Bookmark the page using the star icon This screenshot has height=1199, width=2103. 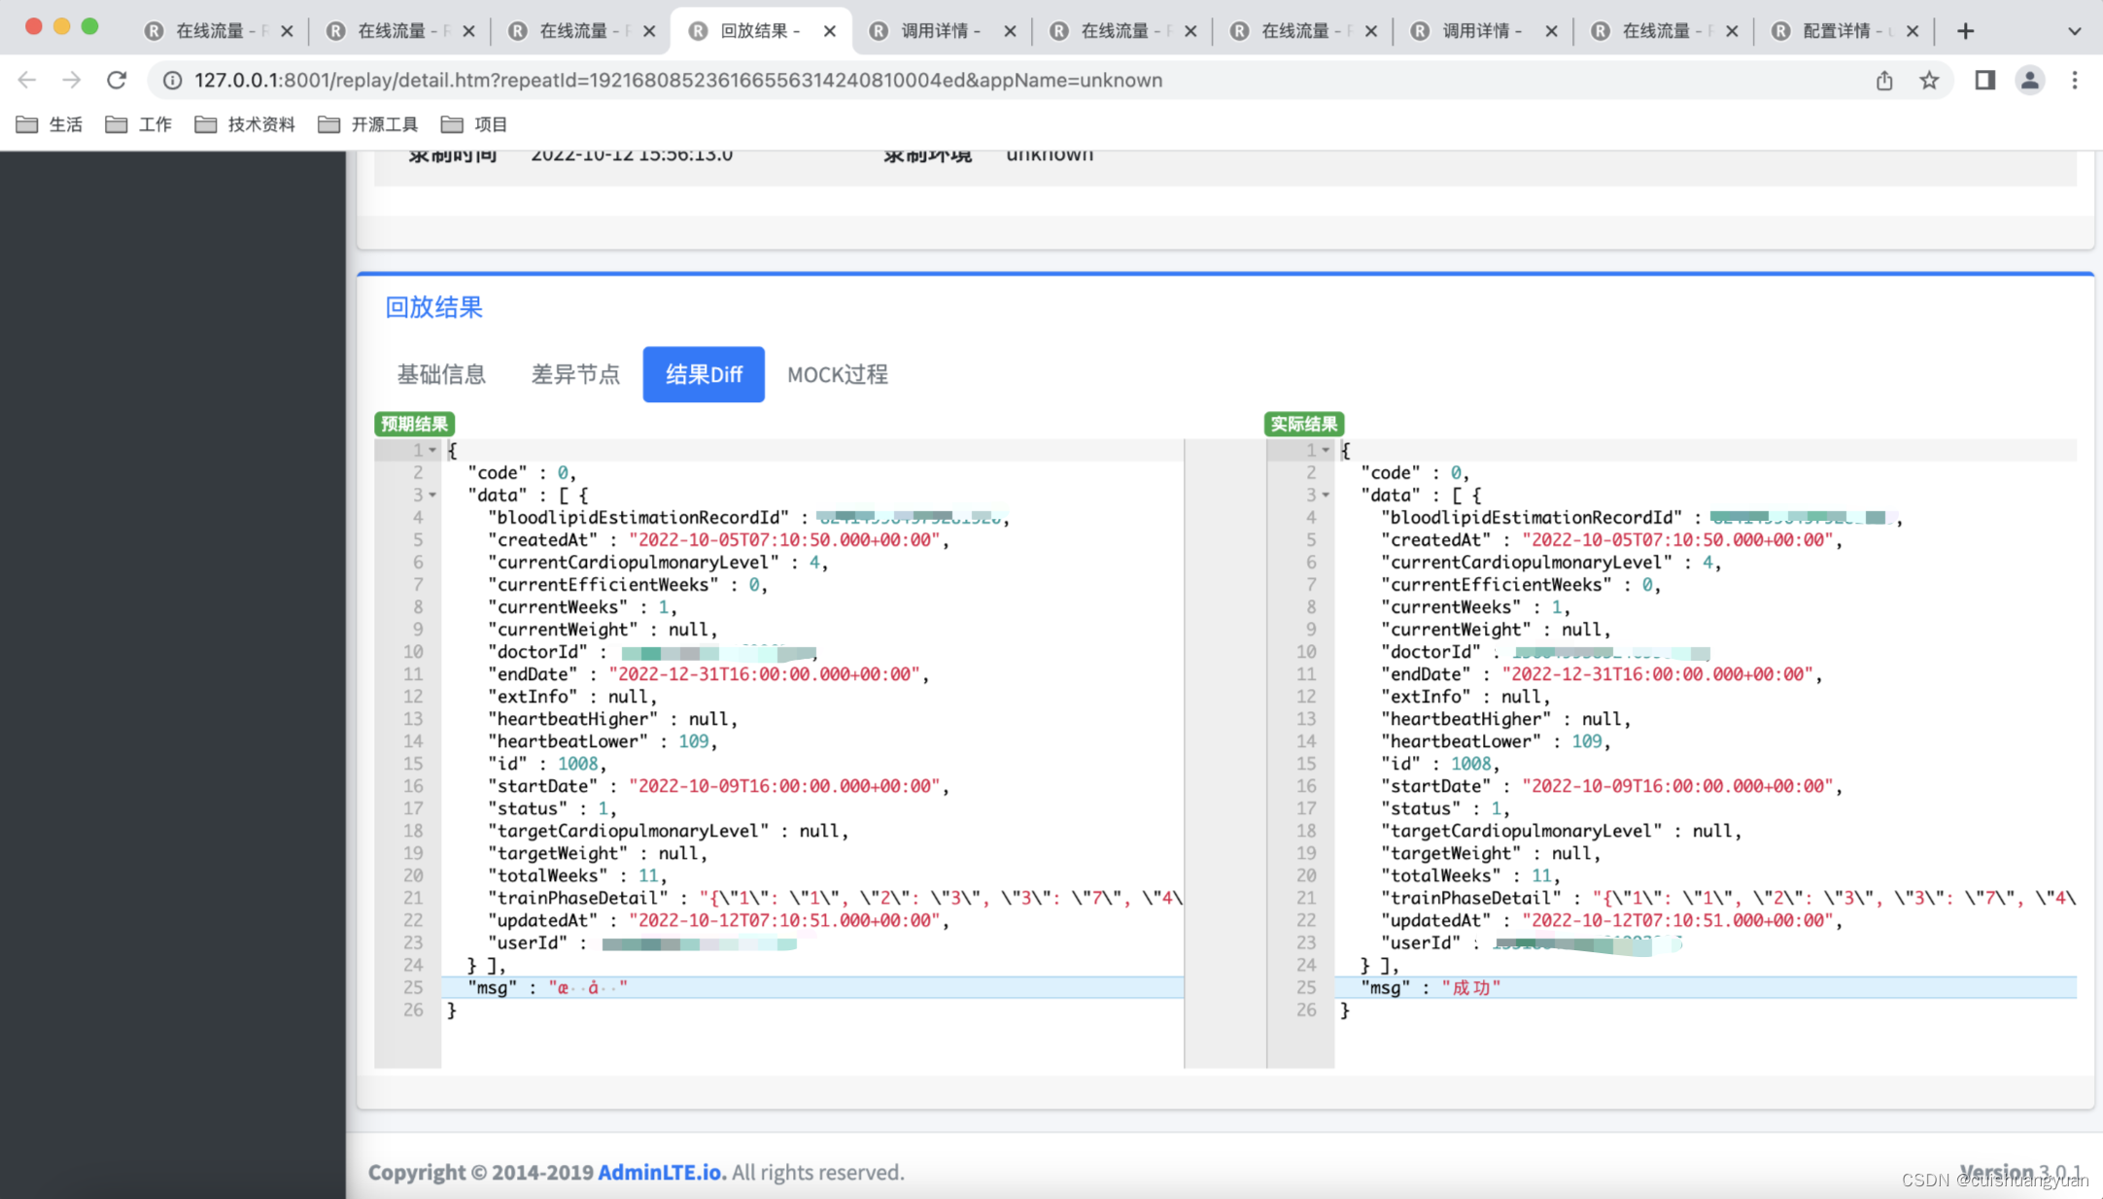point(1930,81)
